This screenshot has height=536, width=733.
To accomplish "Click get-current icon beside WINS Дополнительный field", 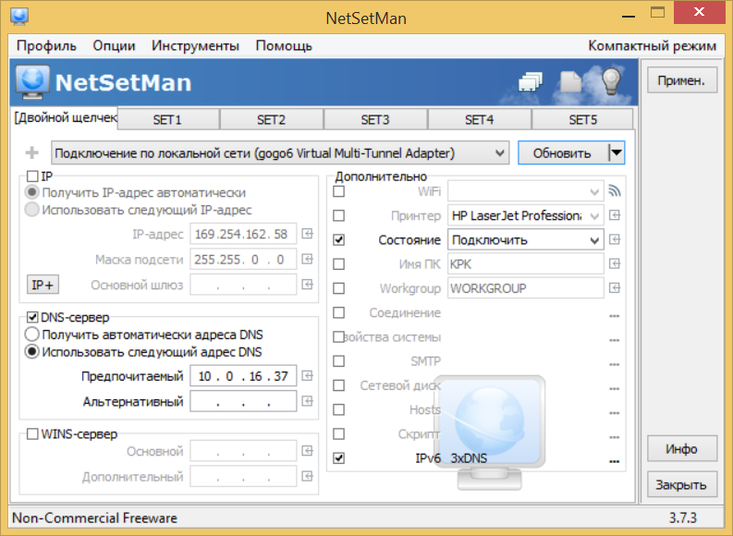I will point(307,476).
